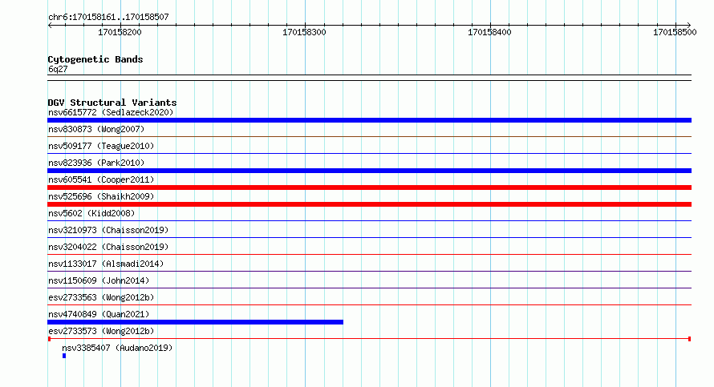Click the Cytogenetic Bands track title
Image resolution: width=714 pixels, height=387 pixels.
click(x=95, y=59)
